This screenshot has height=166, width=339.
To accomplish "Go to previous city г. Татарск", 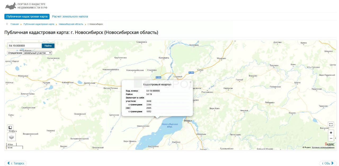I will tap(16, 163).
